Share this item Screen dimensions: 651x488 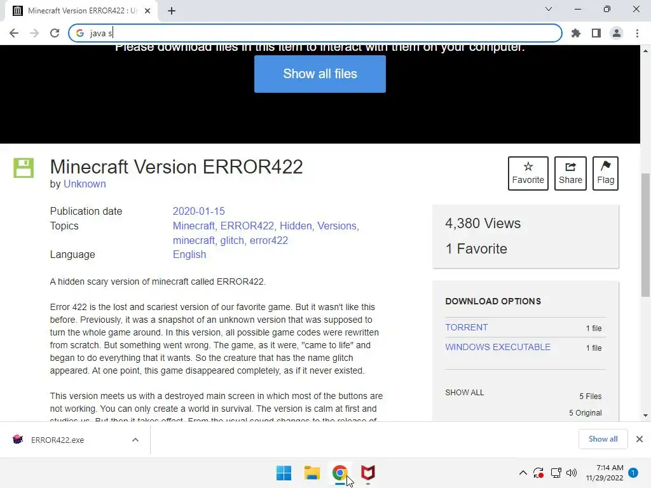570,173
